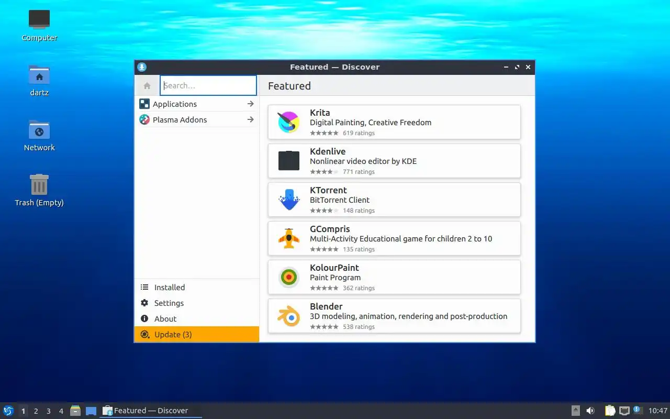This screenshot has width=670, height=419.
Task: Click the removable media eject tray icon
Action: (x=576, y=411)
